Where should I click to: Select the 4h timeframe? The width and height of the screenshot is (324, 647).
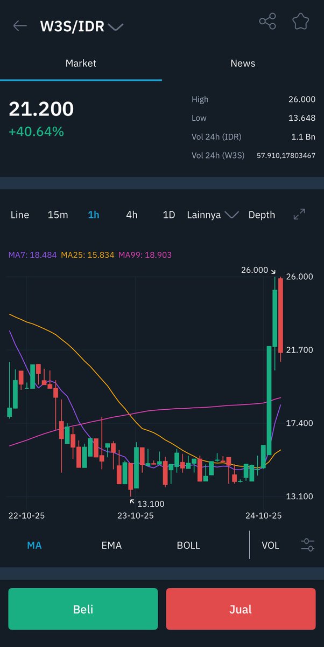132,215
